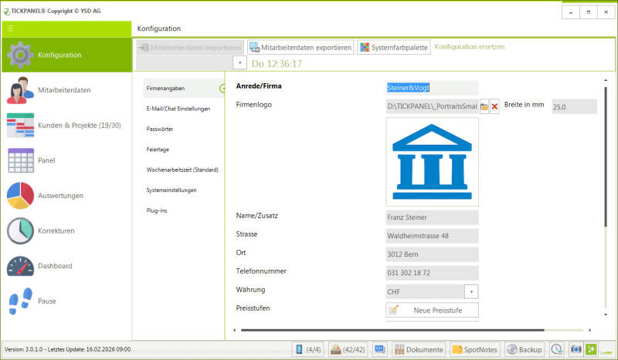
Task: Click the Name/Zusatz field Franz Steiner
Action: [x=432, y=217]
